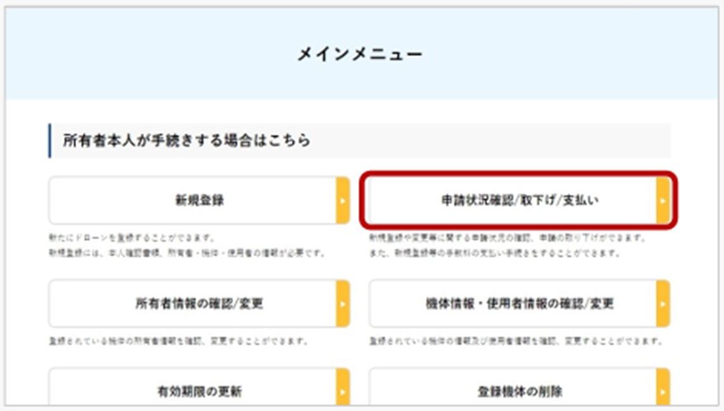Screen dimensions: 724x411
Task: Open the 登録機体の削除 button
Action: [511, 390]
